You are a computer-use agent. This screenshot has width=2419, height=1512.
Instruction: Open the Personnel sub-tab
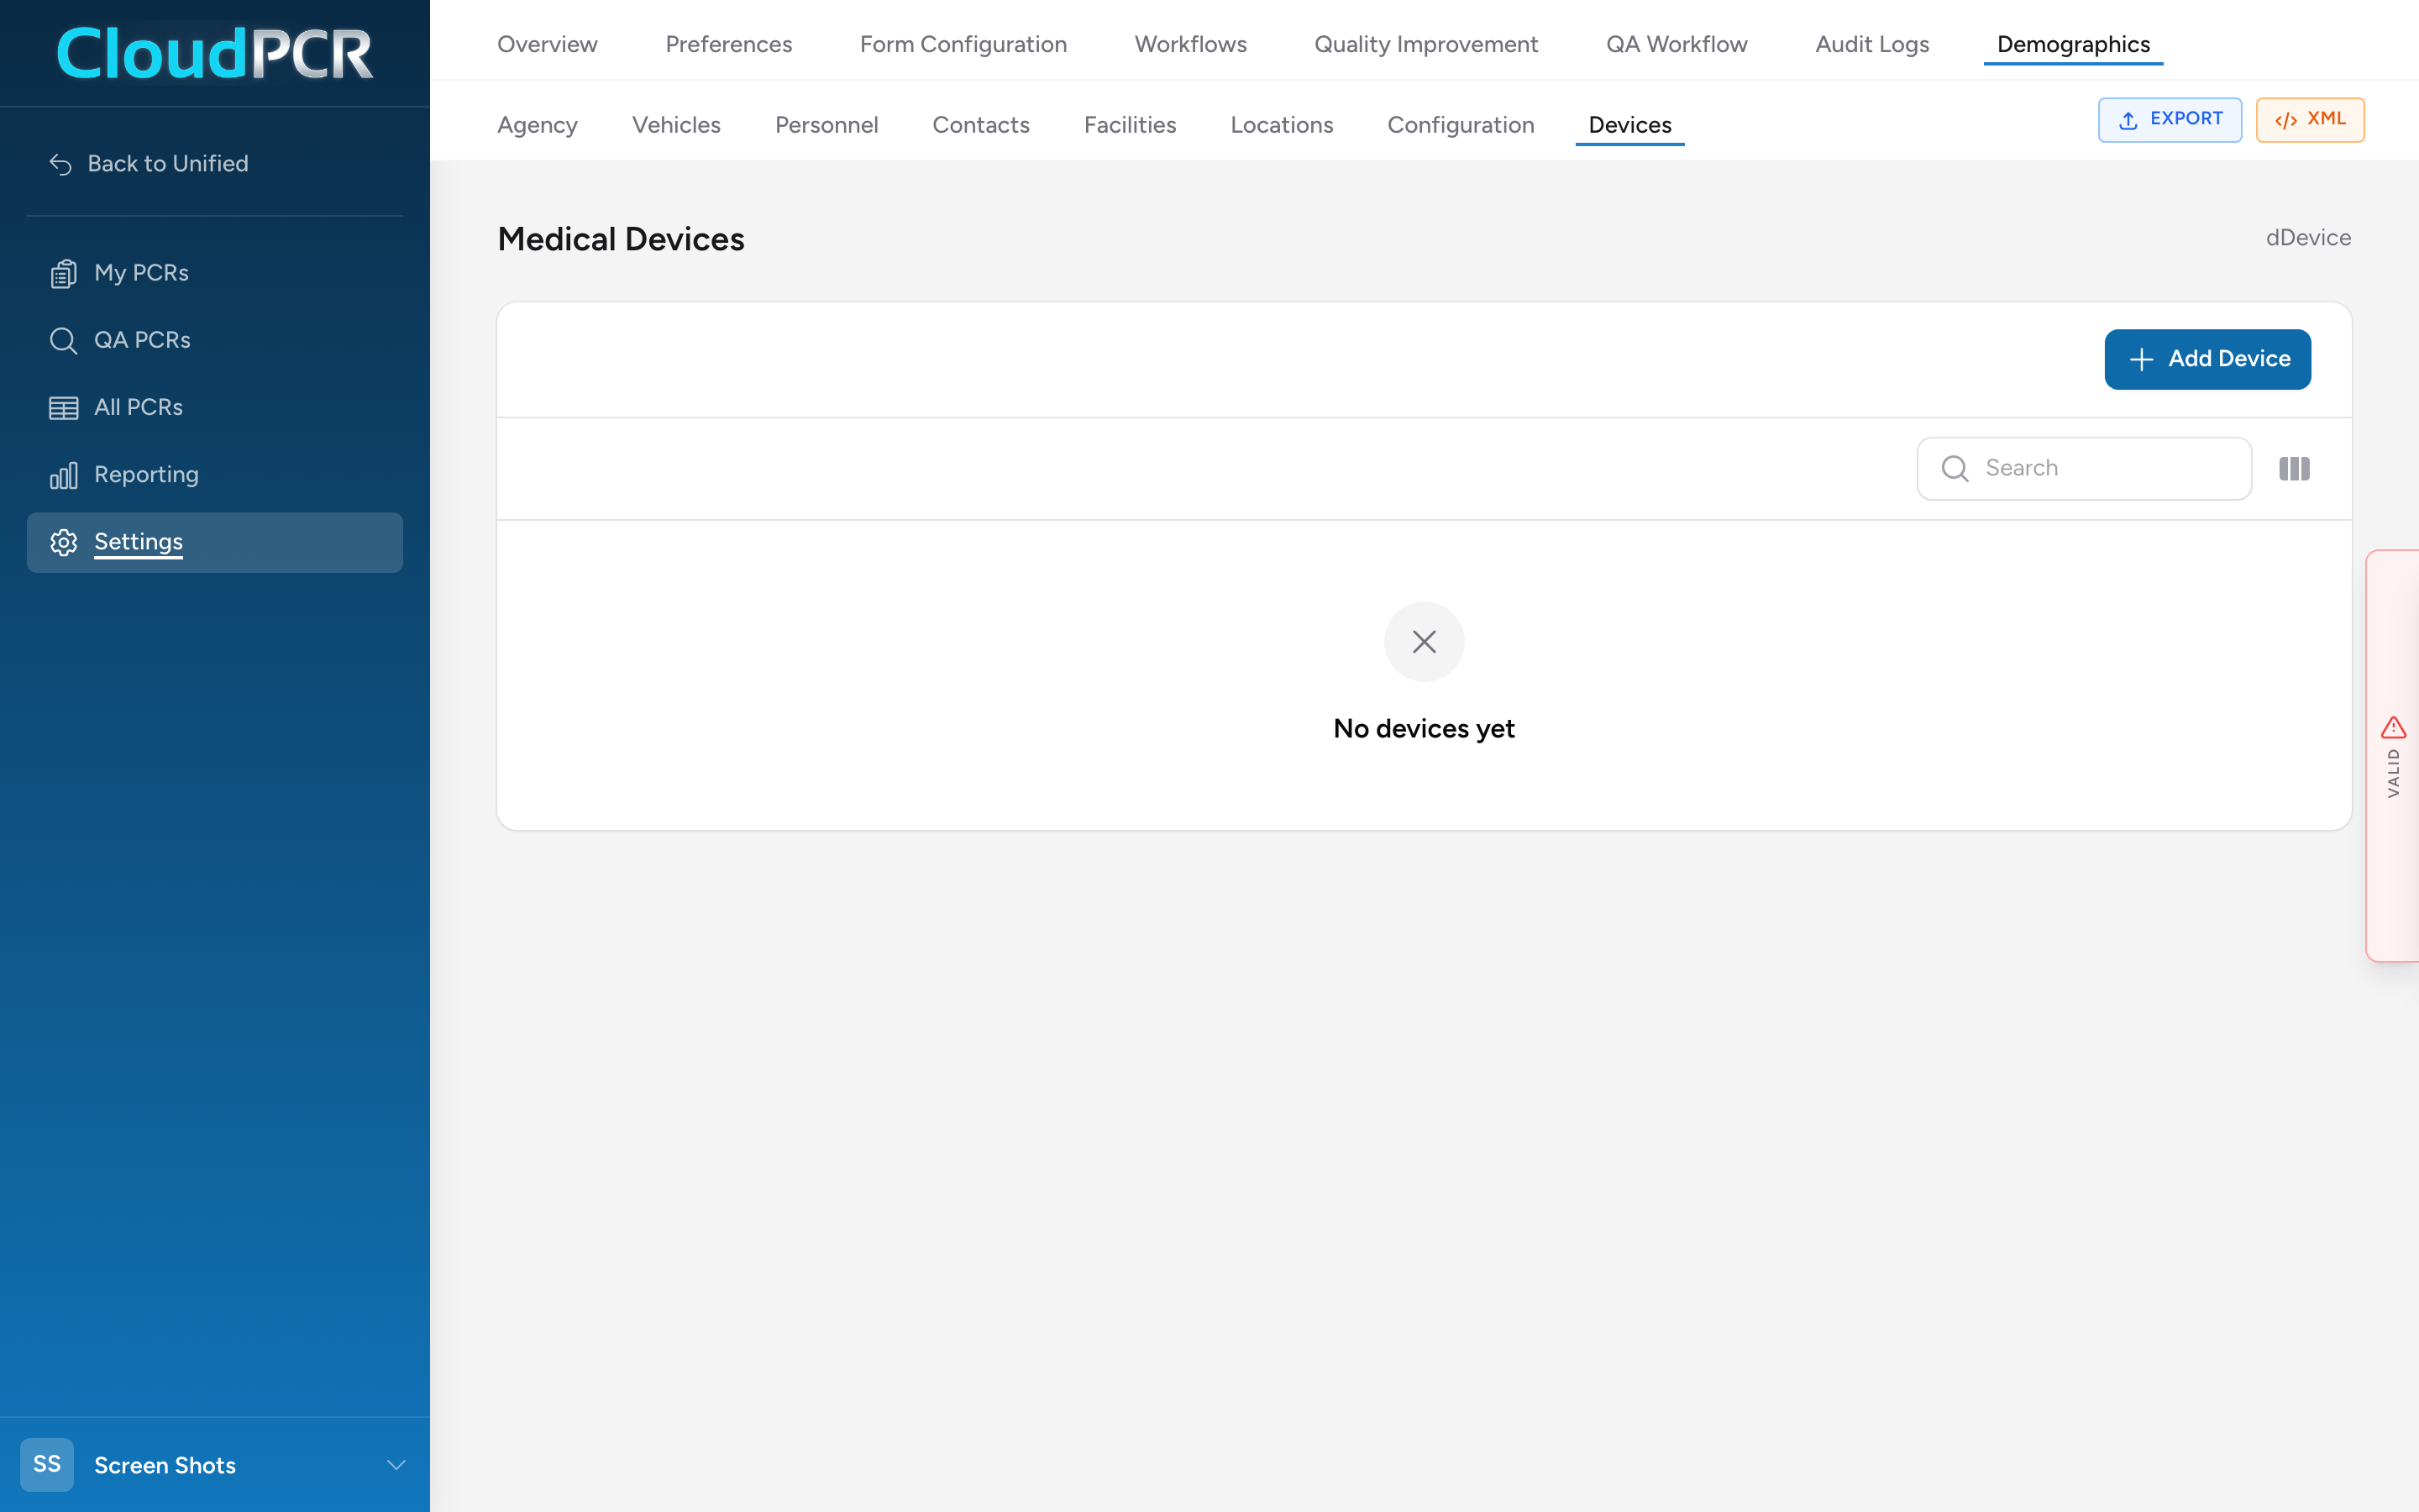pyautogui.click(x=826, y=125)
